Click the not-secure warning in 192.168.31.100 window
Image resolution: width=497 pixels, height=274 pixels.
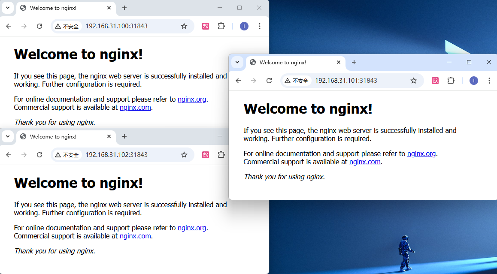(x=67, y=26)
